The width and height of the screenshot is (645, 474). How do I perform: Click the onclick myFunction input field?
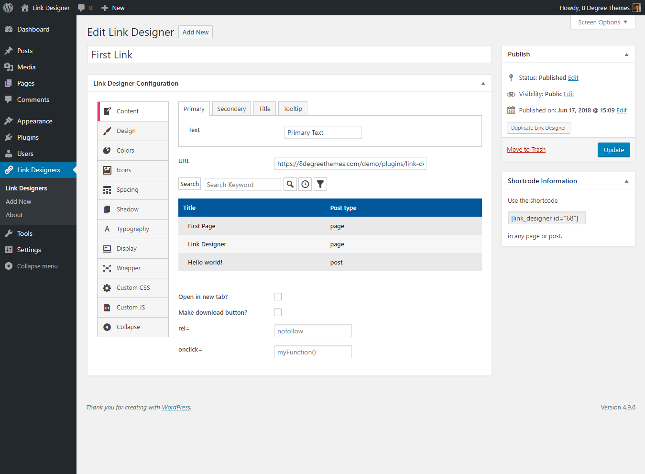click(313, 352)
